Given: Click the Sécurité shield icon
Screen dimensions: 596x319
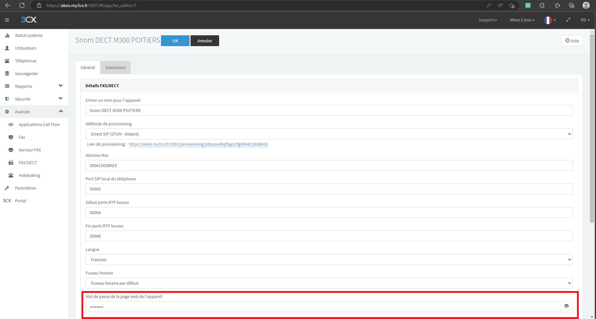Looking at the screenshot, I should click(7, 99).
